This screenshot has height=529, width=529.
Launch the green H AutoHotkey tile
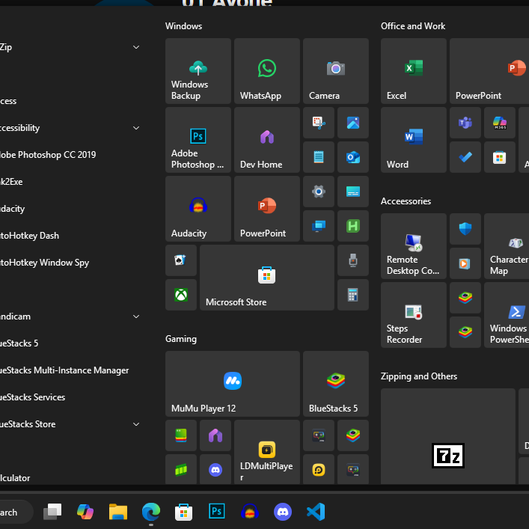[353, 226]
